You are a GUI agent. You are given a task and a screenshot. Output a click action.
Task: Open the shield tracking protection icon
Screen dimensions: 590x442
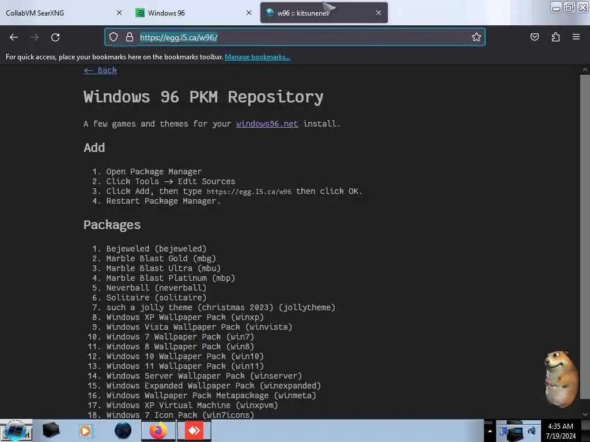click(x=114, y=37)
